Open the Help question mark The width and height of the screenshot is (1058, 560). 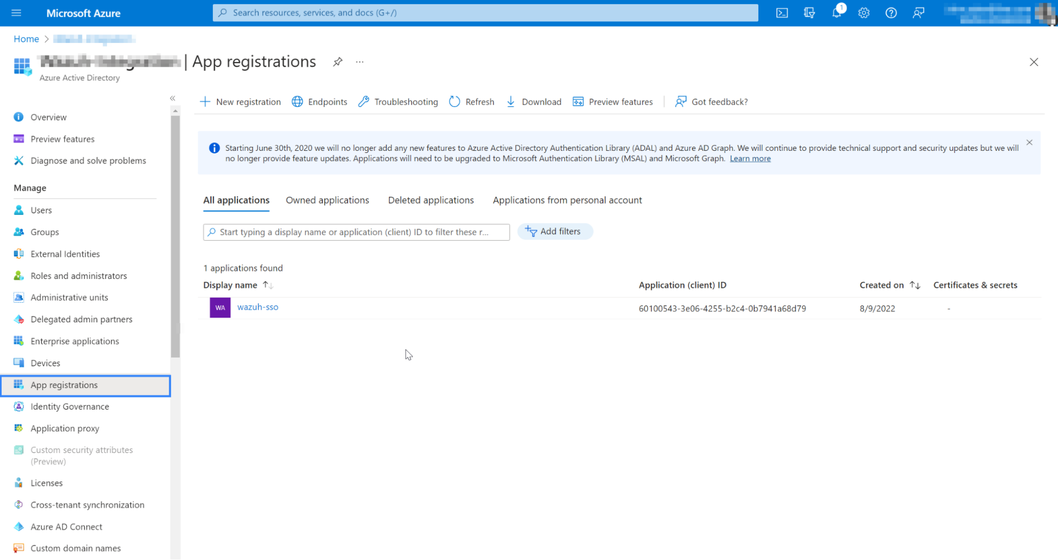[x=891, y=13]
